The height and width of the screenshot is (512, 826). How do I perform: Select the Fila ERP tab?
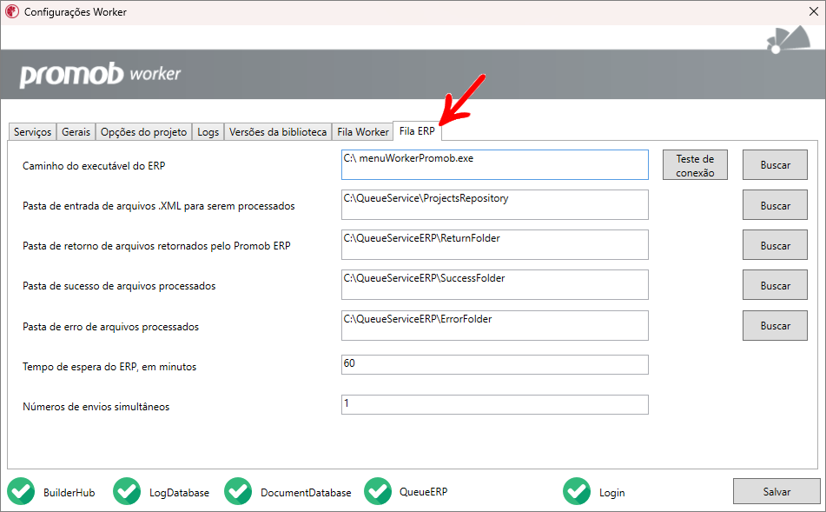tap(417, 130)
